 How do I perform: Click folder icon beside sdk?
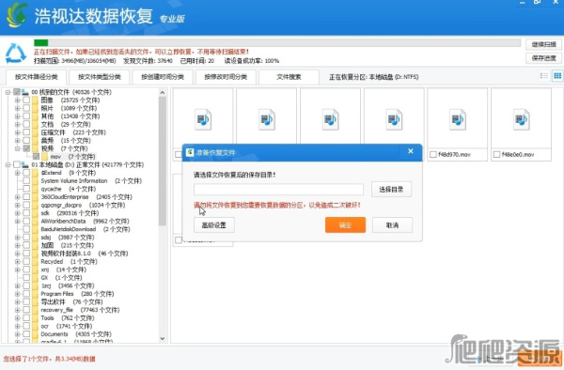35,213
